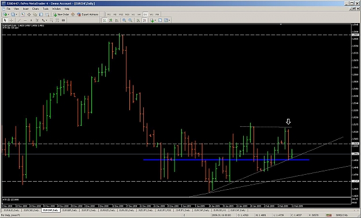Select the horizontal line drawing tool
The width and height of the screenshot is (361, 218).
point(25,20)
